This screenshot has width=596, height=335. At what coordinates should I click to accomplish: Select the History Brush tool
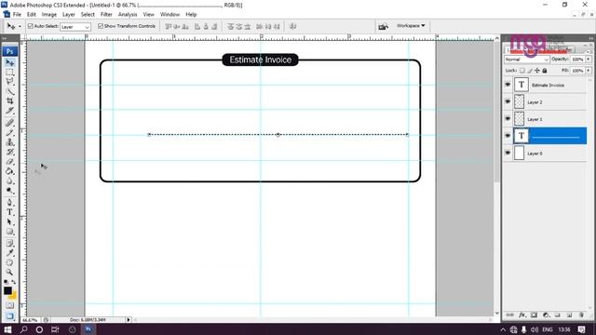tap(10, 152)
